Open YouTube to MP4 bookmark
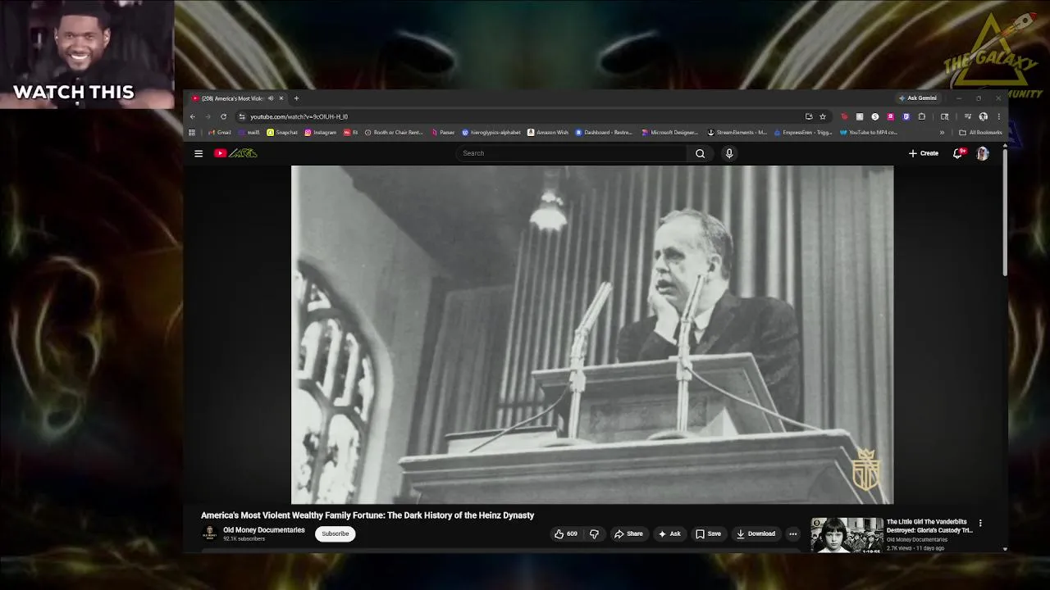 pyautogui.click(x=869, y=132)
